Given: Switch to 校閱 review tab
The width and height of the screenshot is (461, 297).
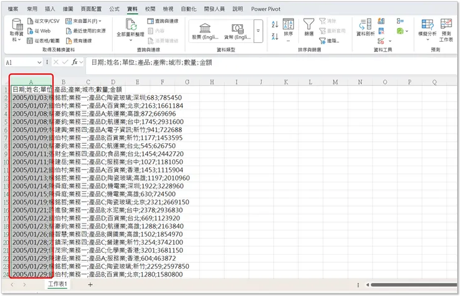Looking at the screenshot, I should point(150,9).
